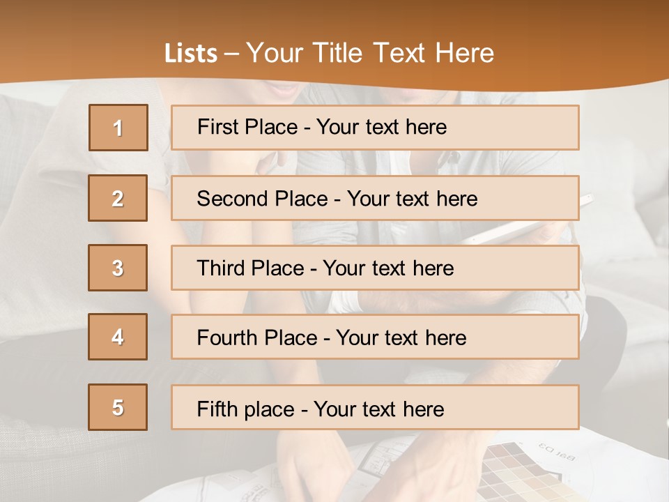
Task: Click the words Your text here in Fifth place row
Action: tap(378, 409)
